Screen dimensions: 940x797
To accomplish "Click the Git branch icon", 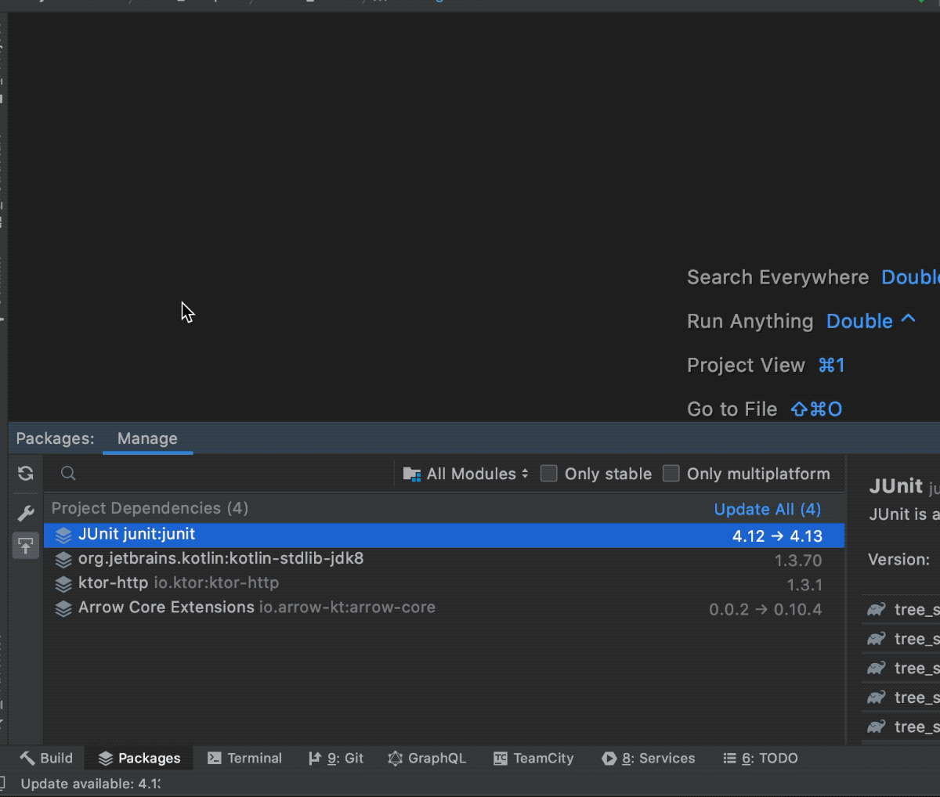I will (314, 758).
